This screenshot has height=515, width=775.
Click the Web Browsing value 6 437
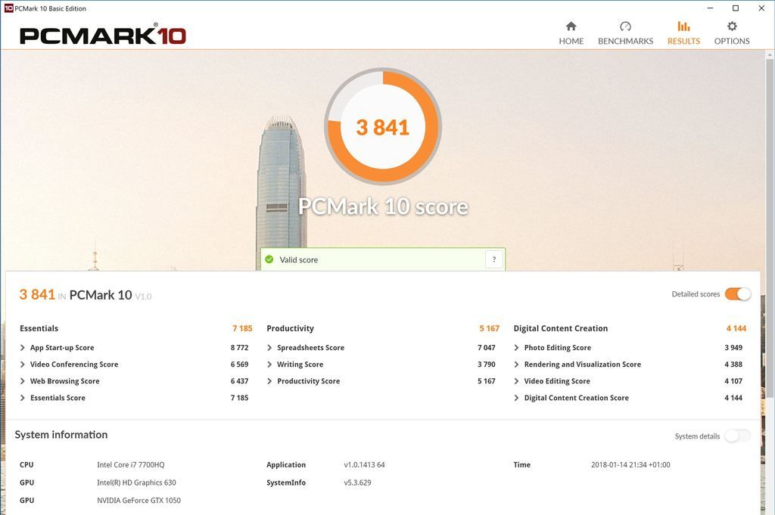click(x=239, y=381)
